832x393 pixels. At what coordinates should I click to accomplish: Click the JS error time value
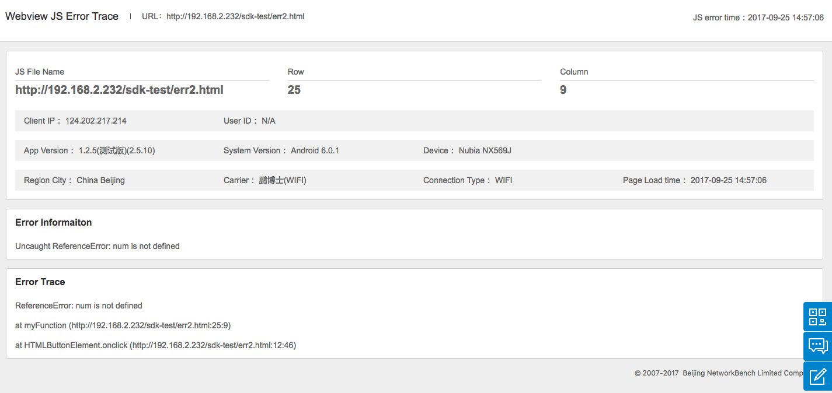pyautogui.click(x=786, y=17)
